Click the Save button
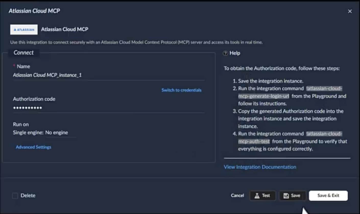The width and height of the screenshot is (360, 214). pyautogui.click(x=292, y=196)
